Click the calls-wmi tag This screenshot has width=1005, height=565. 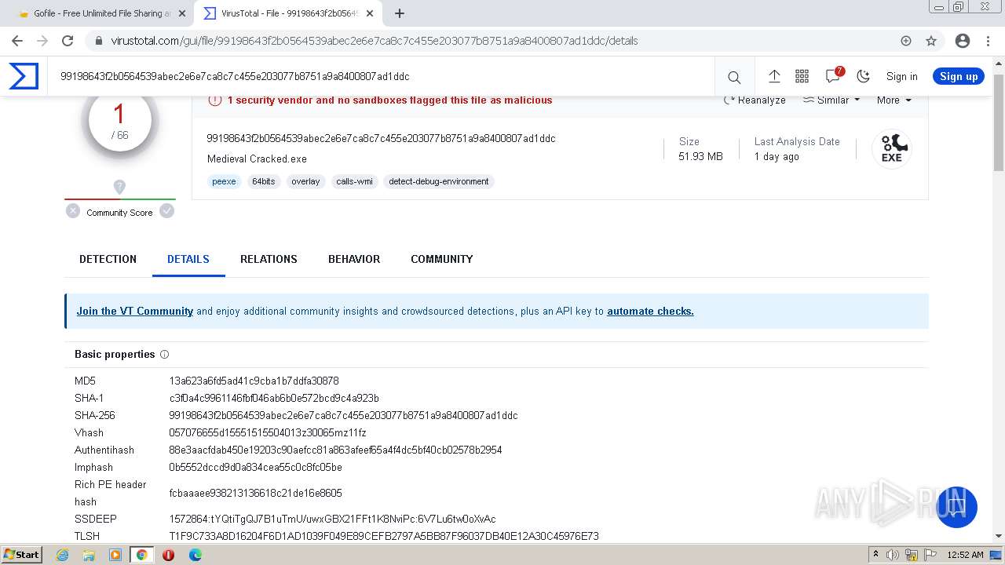[x=354, y=181]
